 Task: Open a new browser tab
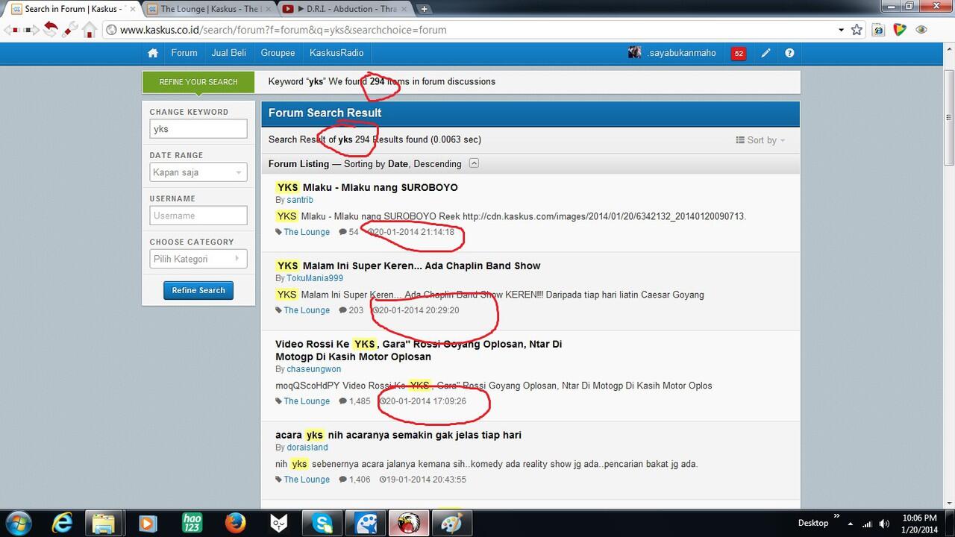[x=424, y=9]
